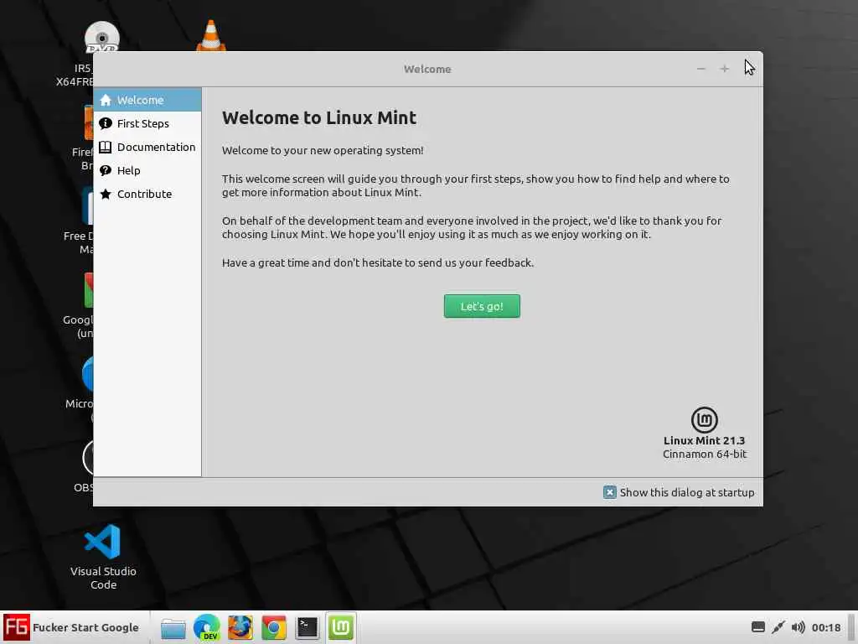Select the Linux Mint Welcome taskbar item

(341, 627)
